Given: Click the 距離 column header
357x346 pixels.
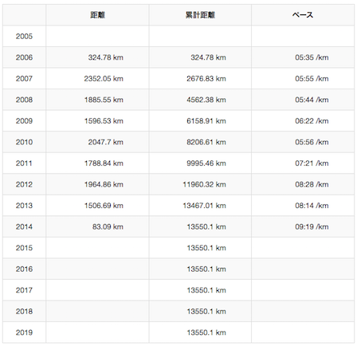Looking at the screenshot, I should (x=97, y=15).
